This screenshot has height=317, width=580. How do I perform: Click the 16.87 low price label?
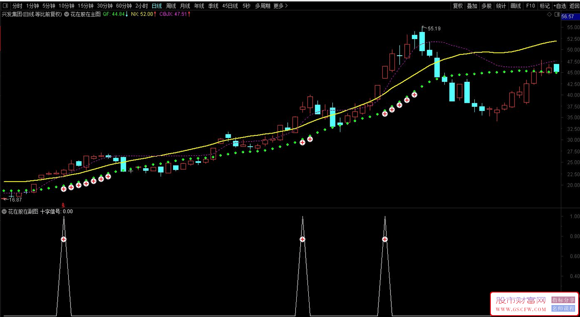tap(15, 200)
